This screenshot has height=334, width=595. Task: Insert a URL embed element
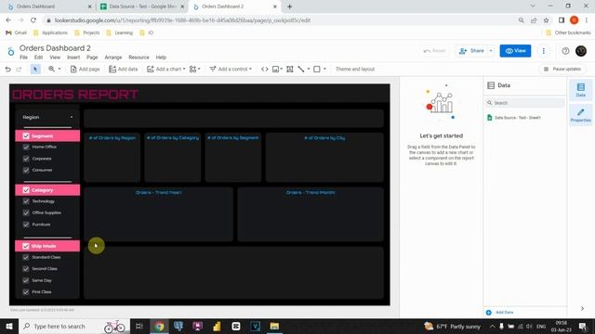tap(264, 69)
